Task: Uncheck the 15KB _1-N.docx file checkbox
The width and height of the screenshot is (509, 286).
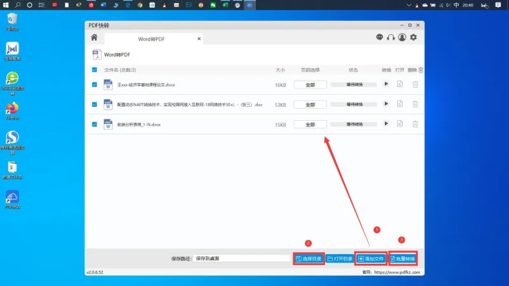Action: pos(94,124)
